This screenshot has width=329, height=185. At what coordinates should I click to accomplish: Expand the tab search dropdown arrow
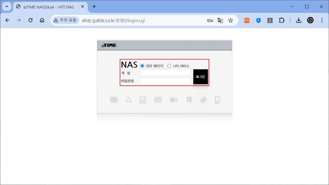click(7, 7)
